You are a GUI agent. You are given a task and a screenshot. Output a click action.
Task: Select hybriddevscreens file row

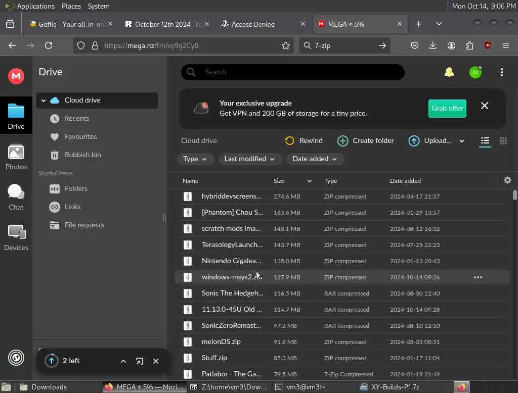coord(342,197)
